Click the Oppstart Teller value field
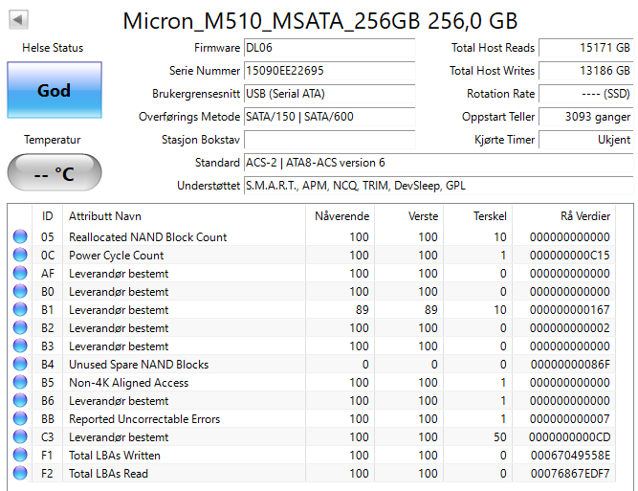 click(585, 117)
